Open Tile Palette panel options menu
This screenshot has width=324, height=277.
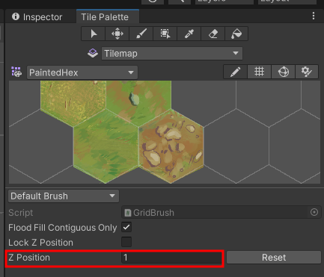[314, 16]
